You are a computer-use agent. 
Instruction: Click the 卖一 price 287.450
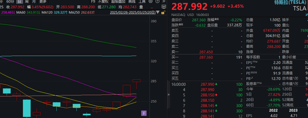point(206,52)
